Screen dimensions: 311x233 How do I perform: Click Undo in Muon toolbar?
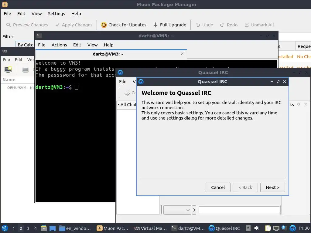[x=204, y=25]
